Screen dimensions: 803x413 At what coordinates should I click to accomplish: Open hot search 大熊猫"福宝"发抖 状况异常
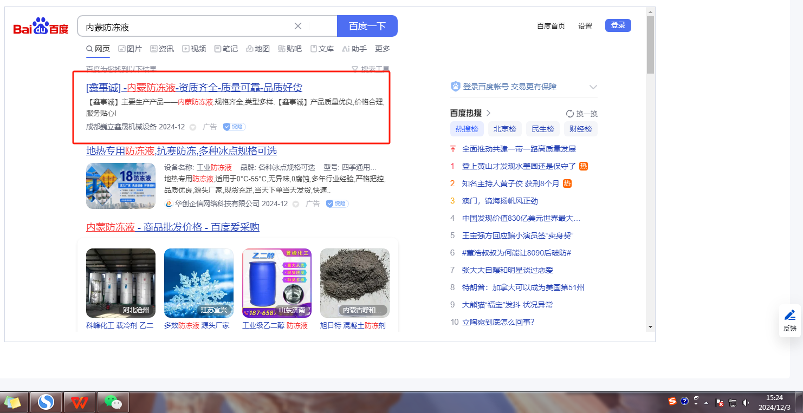[x=508, y=305]
